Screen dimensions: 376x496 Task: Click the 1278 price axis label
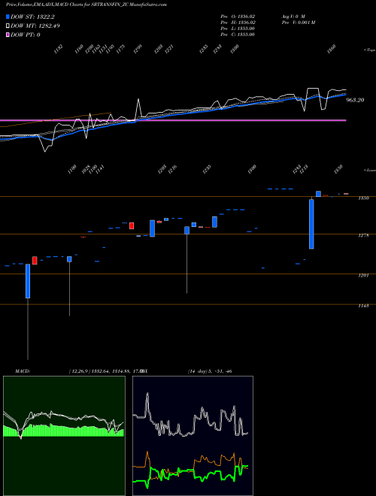pos(364,235)
